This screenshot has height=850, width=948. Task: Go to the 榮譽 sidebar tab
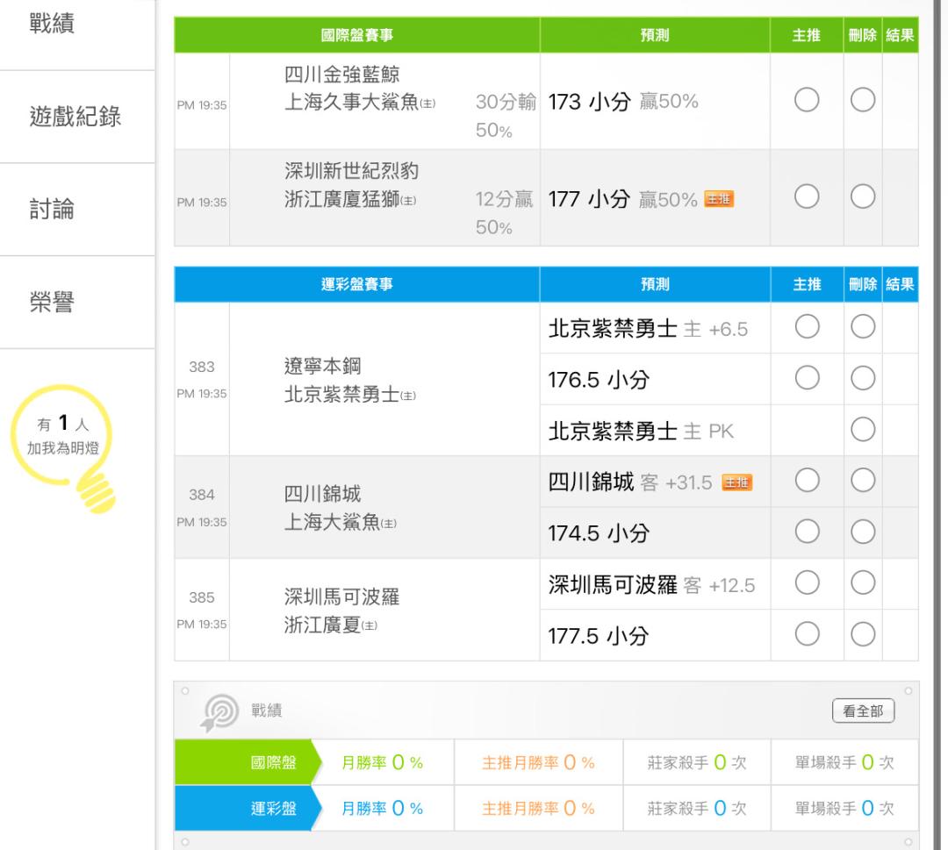coord(77,303)
